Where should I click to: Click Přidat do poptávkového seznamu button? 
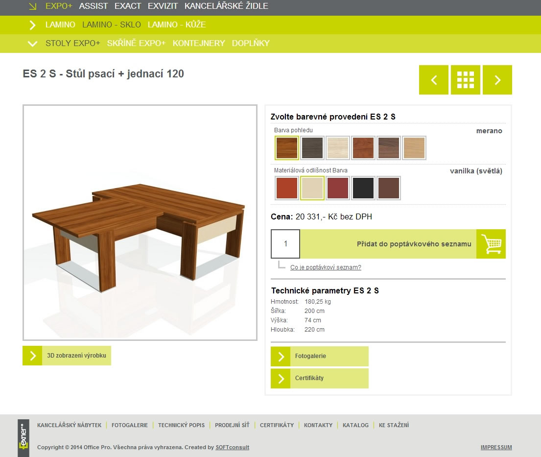pos(388,244)
